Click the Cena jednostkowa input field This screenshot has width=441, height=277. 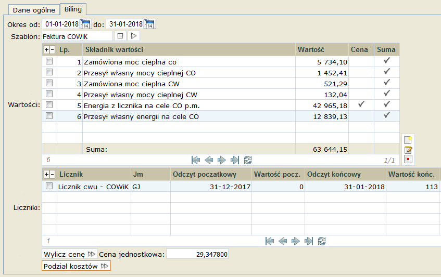197,254
